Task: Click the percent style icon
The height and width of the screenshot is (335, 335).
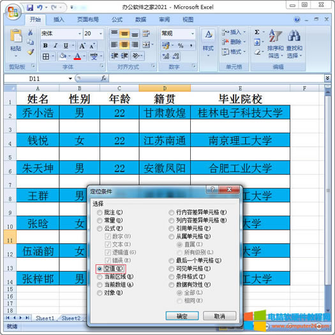Action: click(x=181, y=45)
